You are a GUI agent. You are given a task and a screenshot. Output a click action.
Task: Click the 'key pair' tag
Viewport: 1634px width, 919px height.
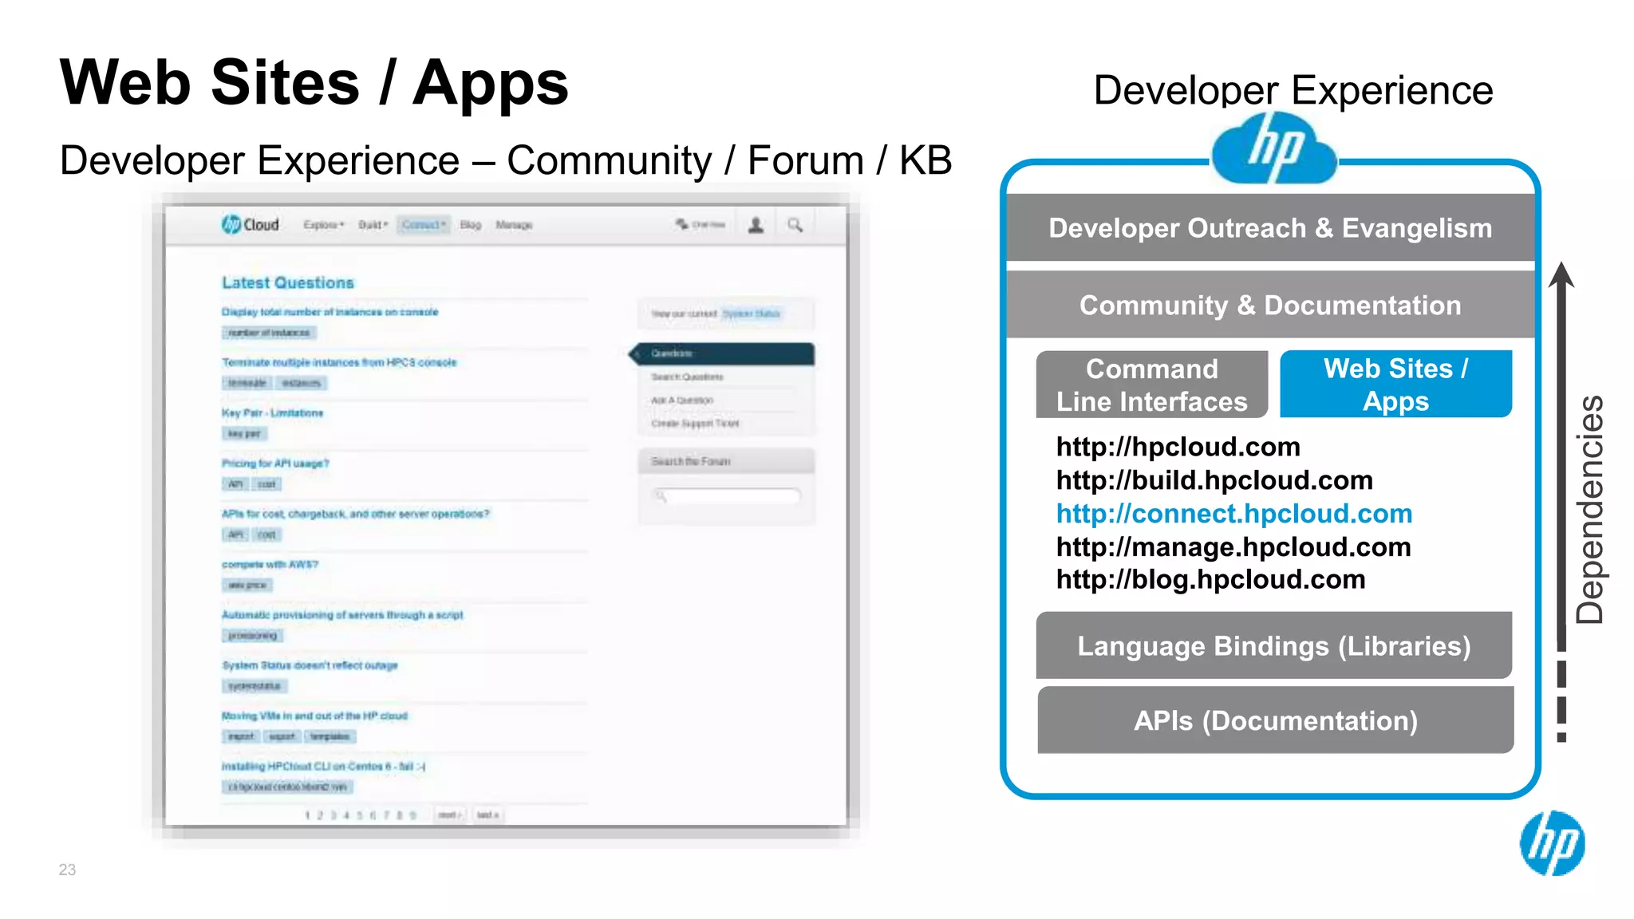click(x=244, y=433)
